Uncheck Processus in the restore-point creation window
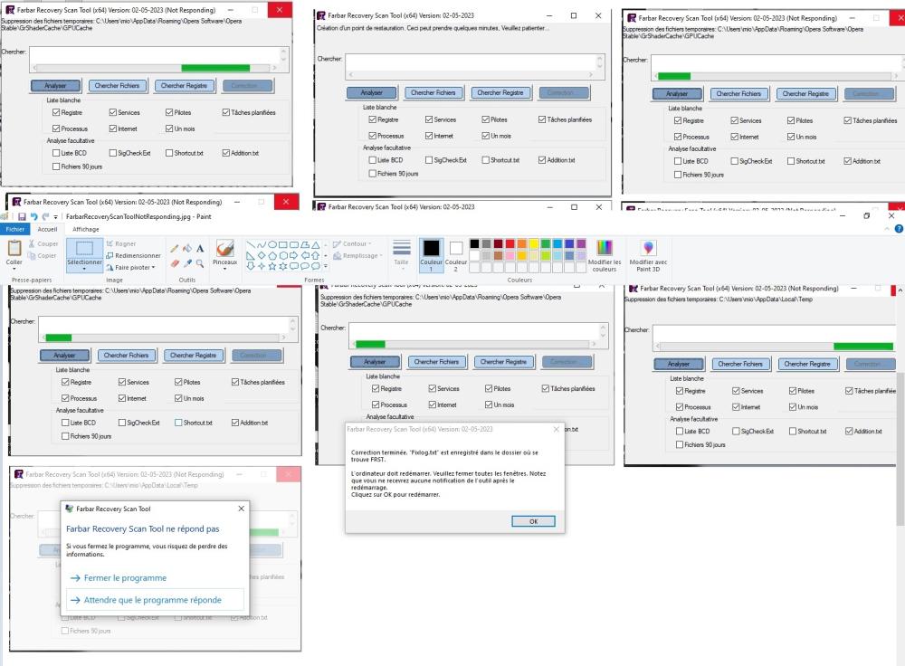 coord(372,136)
